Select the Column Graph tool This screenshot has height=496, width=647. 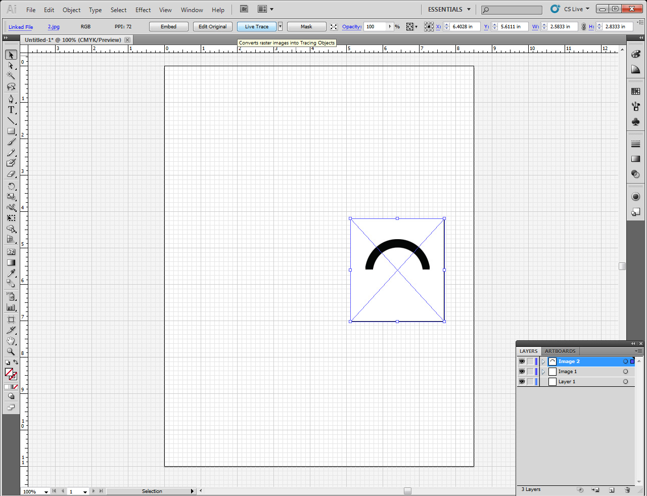click(11, 307)
